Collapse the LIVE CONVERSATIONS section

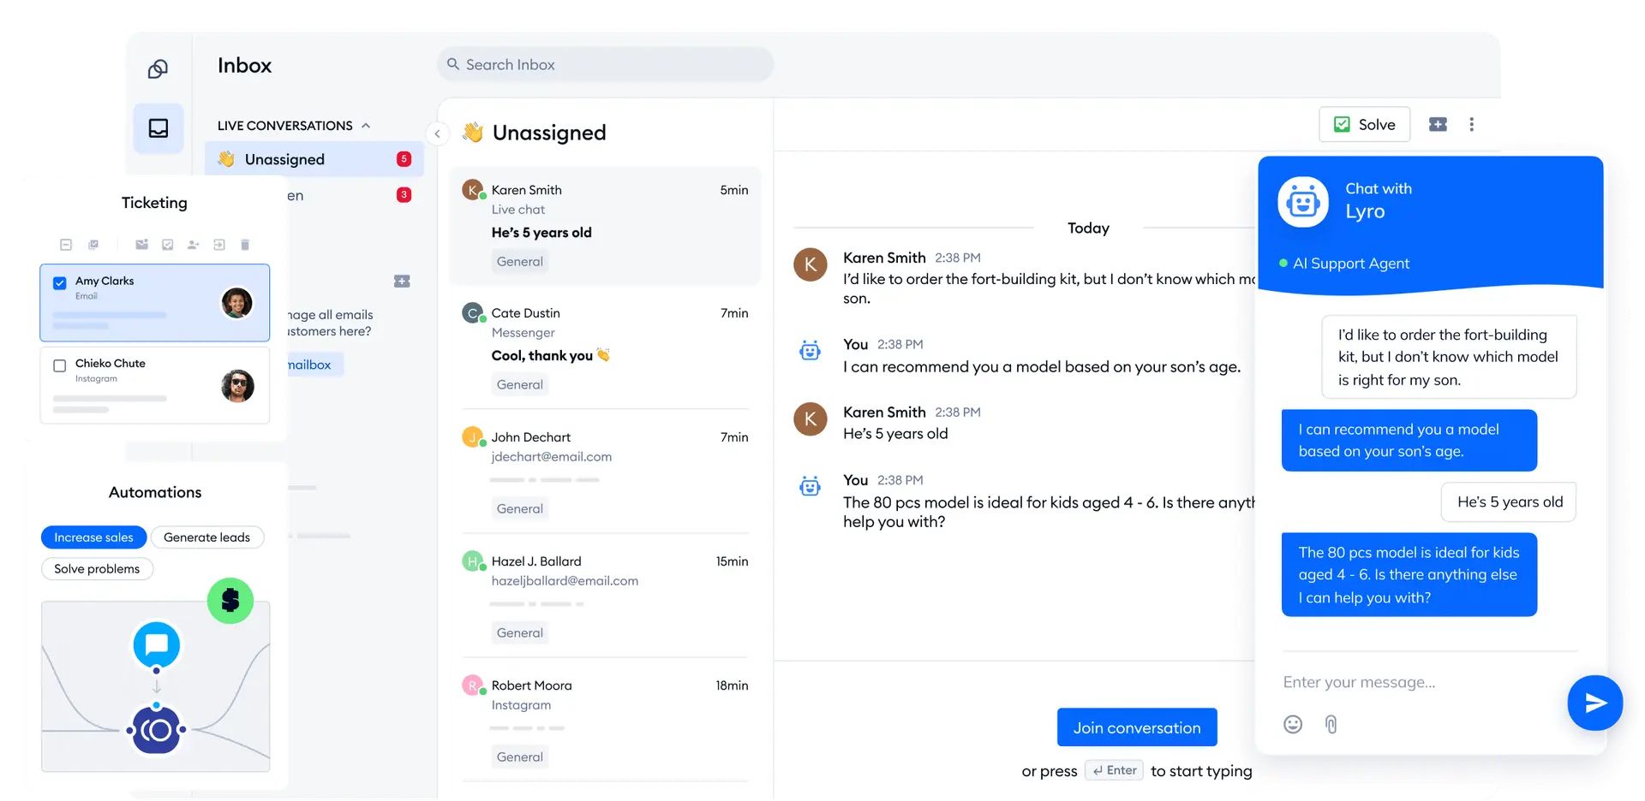368,125
